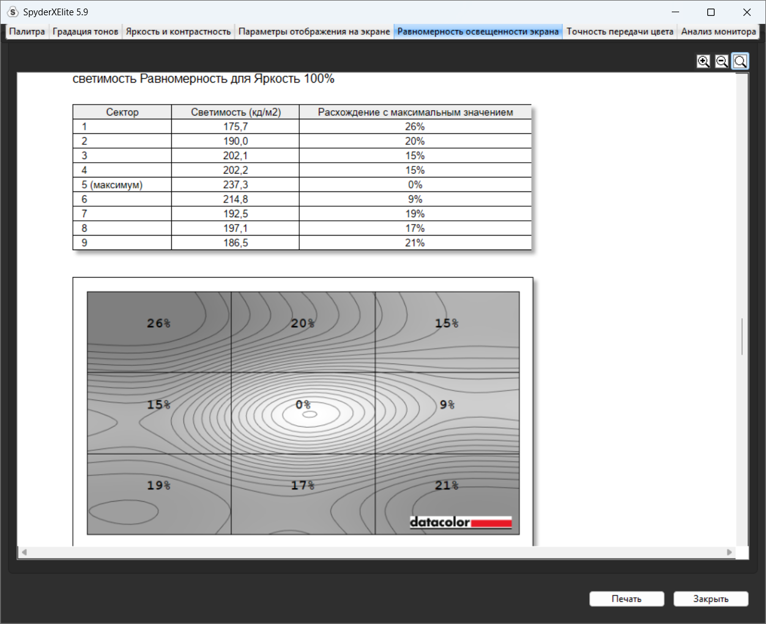The width and height of the screenshot is (766, 624).
Task: Click luminance value 186,5
Action: [x=236, y=243]
